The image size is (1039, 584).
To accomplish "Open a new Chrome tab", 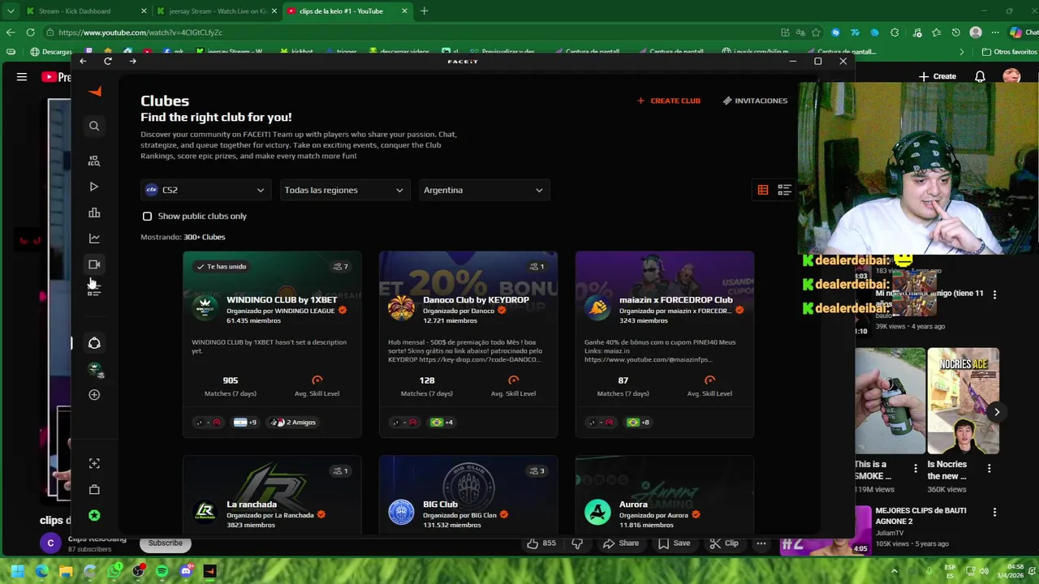I will [424, 11].
